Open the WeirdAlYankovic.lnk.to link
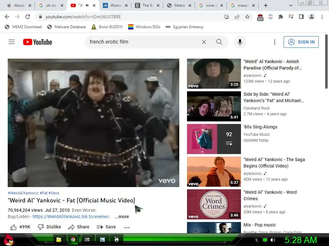329x246 pixels. (71, 217)
